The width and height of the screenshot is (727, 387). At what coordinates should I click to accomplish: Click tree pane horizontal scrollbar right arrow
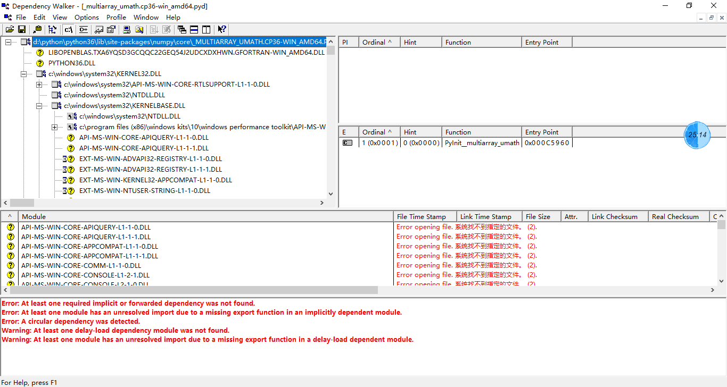(322, 203)
